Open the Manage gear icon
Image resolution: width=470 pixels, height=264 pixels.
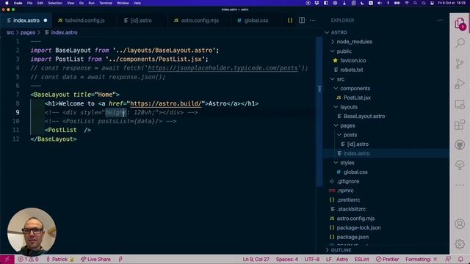[x=460, y=244]
